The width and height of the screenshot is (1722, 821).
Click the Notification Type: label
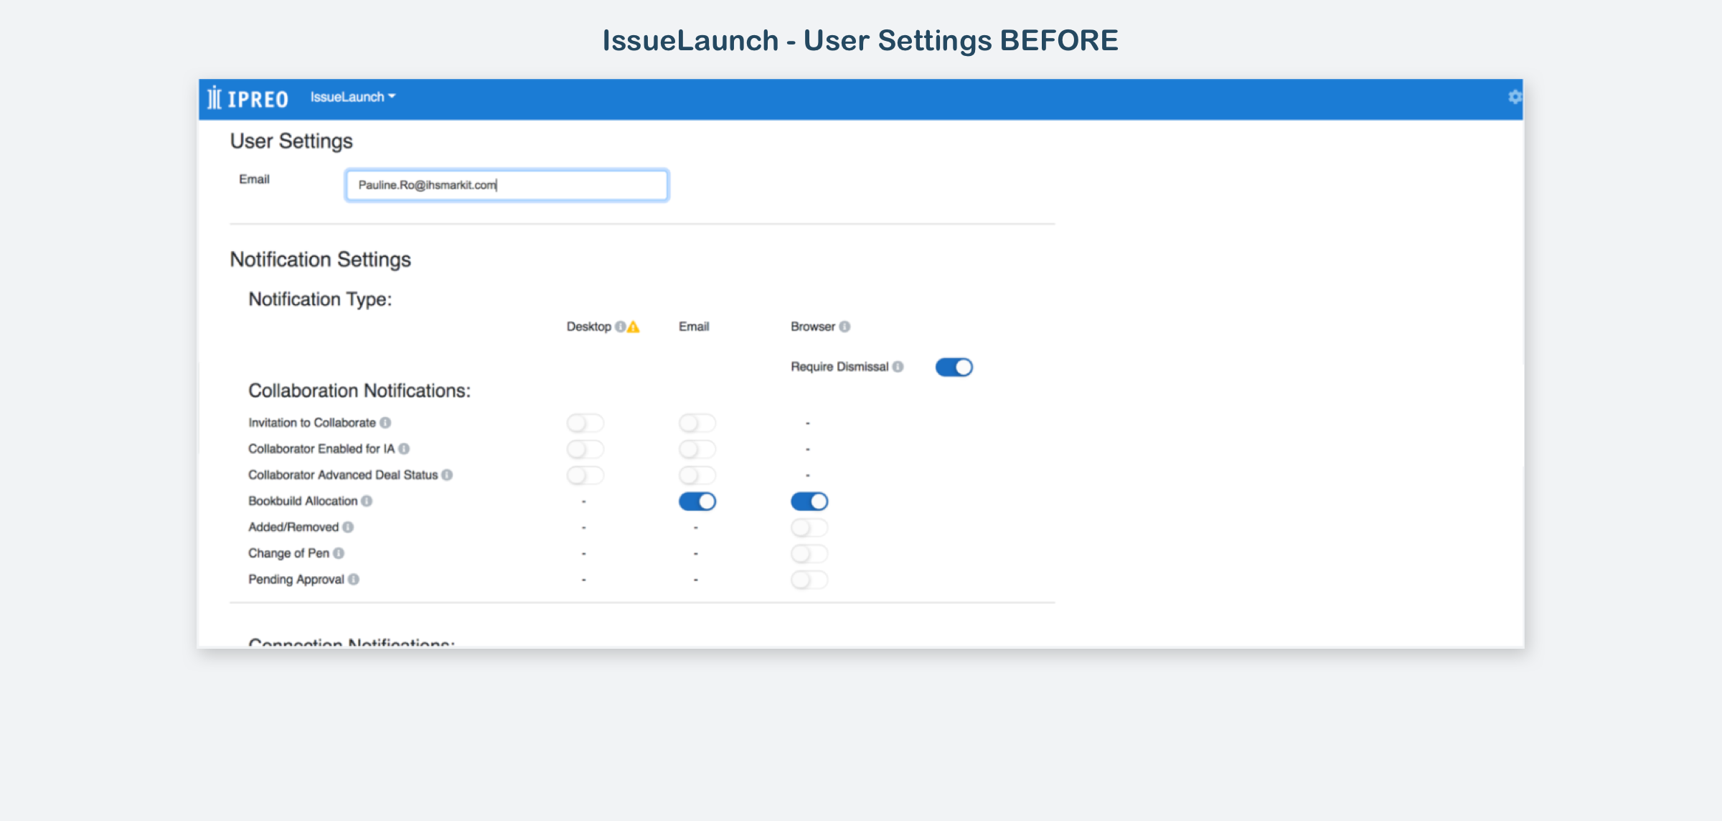[320, 299]
